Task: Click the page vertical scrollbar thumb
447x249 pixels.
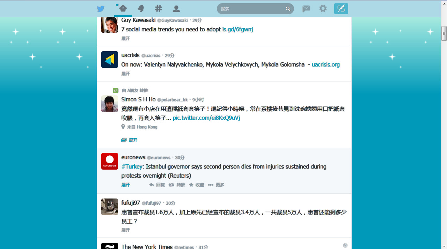Action: pyautogui.click(x=444, y=33)
